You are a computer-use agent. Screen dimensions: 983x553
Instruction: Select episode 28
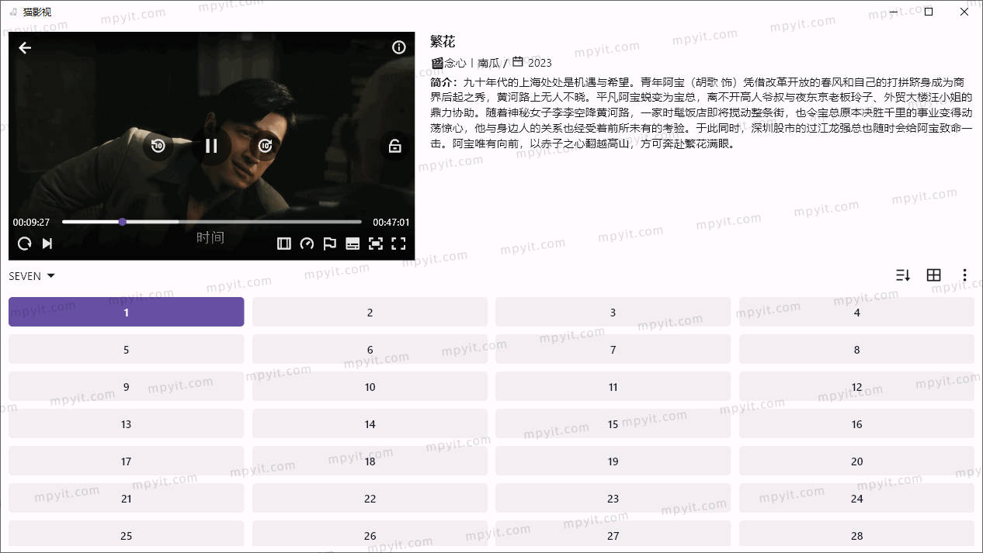[x=856, y=535]
